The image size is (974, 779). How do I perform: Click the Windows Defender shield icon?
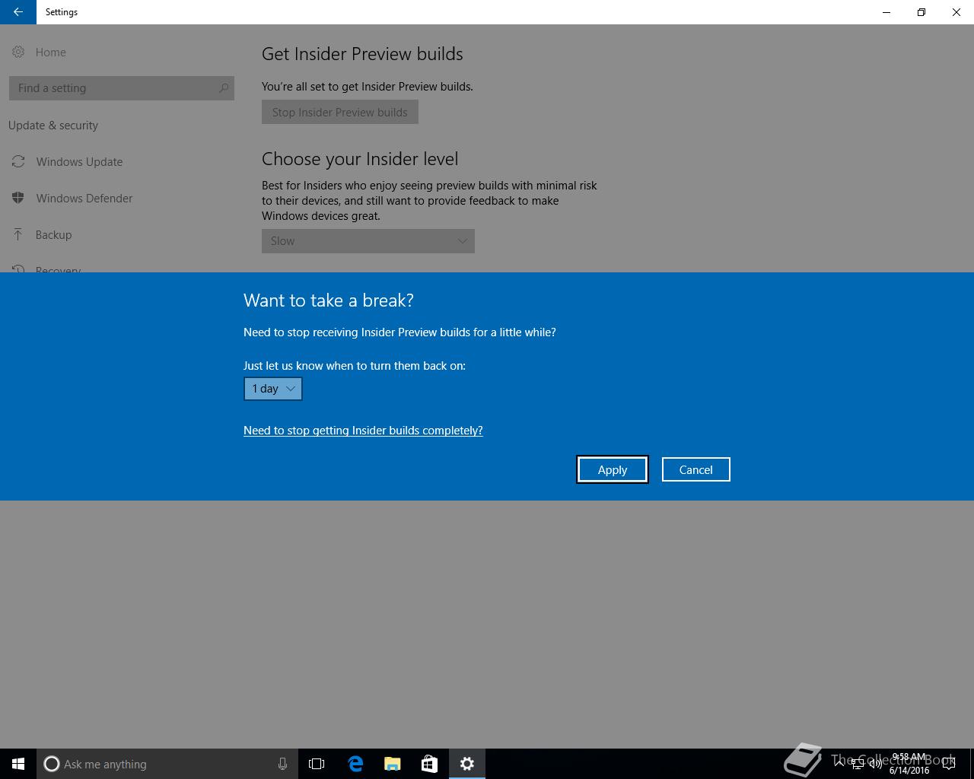[18, 198]
